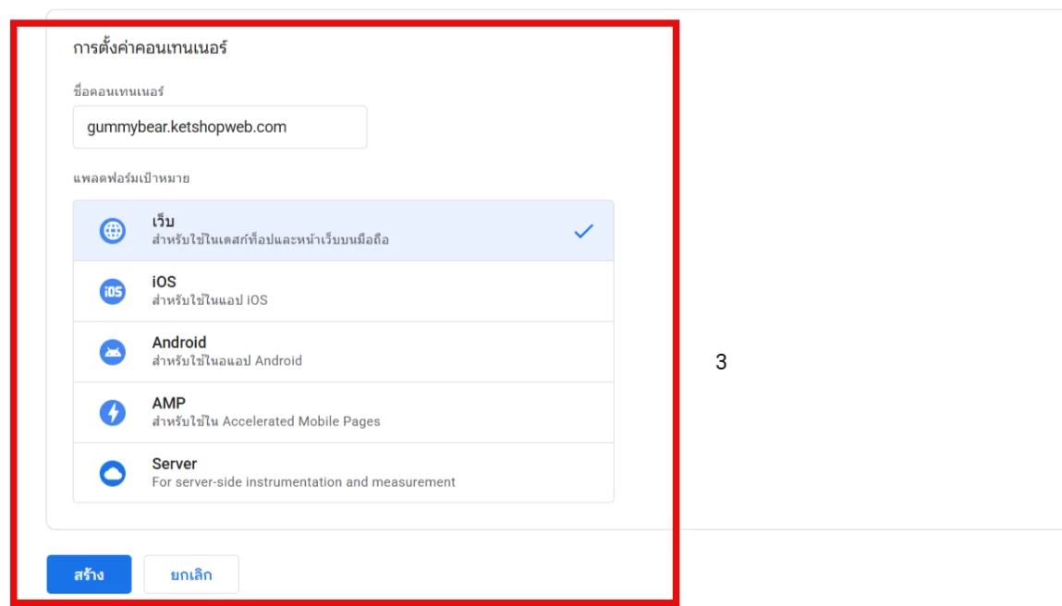This screenshot has height=606, width=1062.
Task: Click the 'สำหรับใช้ในแอป Android' description
Action: tap(226, 360)
